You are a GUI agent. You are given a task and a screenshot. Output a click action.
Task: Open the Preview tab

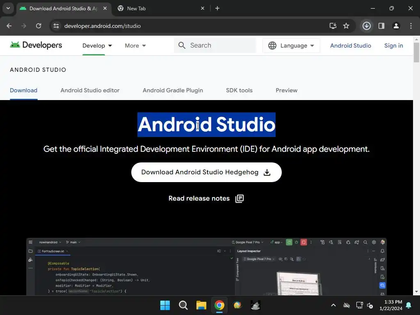286,90
